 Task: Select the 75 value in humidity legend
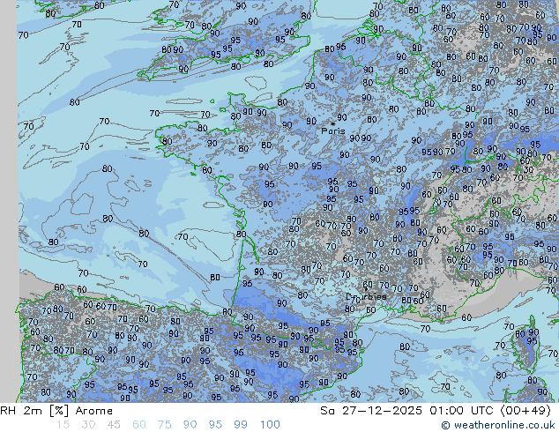point(165,425)
